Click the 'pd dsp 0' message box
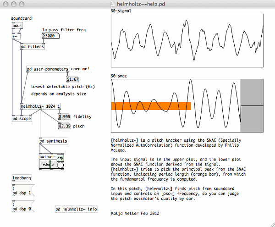The width and height of the screenshot is (275, 227). pos(22,209)
